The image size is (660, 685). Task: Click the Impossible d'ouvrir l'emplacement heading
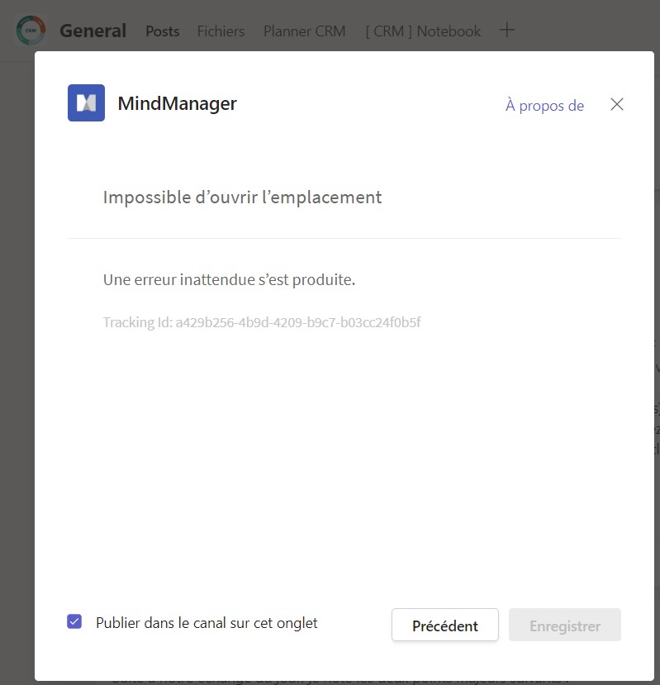click(242, 197)
